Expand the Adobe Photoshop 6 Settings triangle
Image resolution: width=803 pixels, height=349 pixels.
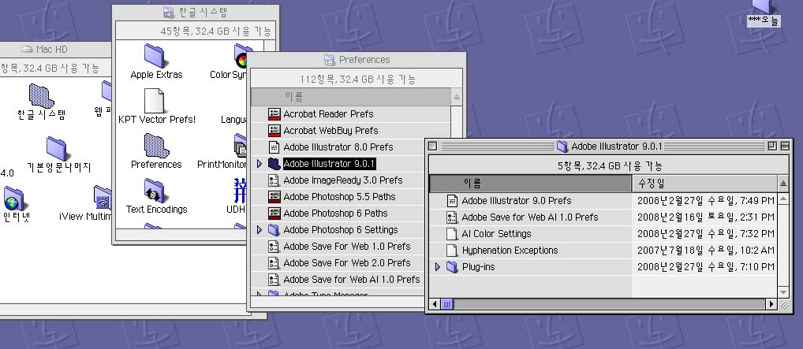[x=260, y=230]
